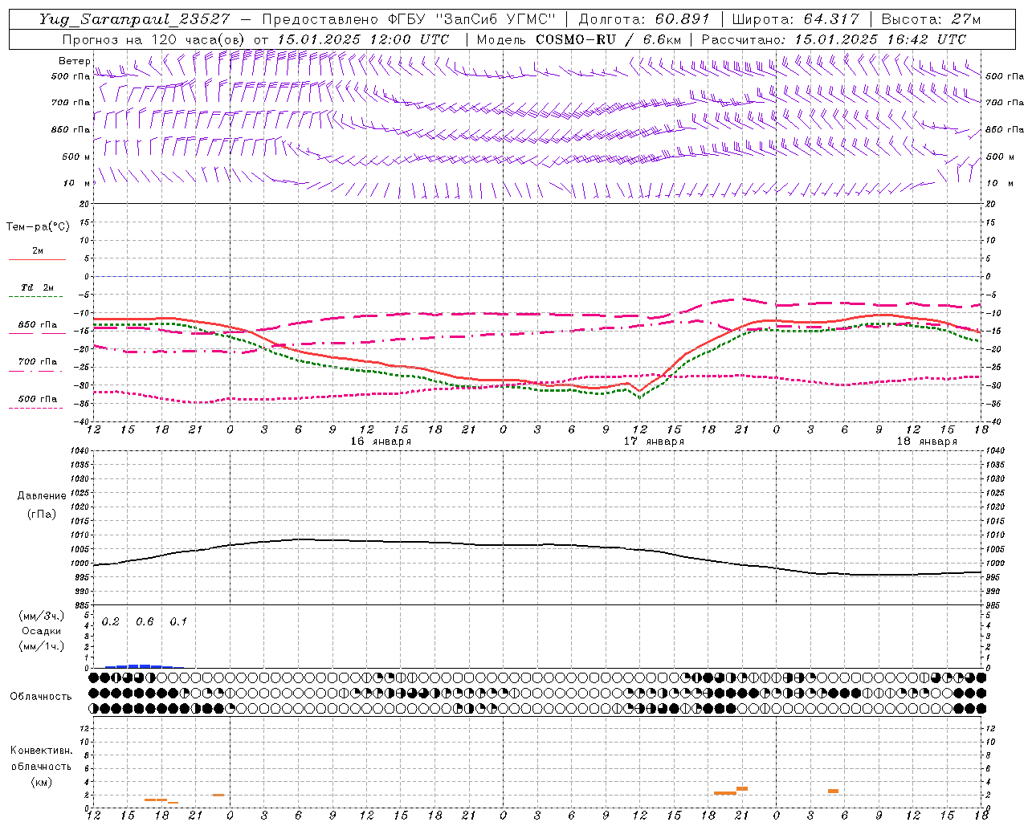Click the (мм/3ч.) precipitation unit label
Viewport: 1028px width, 822px height.
pos(42,616)
